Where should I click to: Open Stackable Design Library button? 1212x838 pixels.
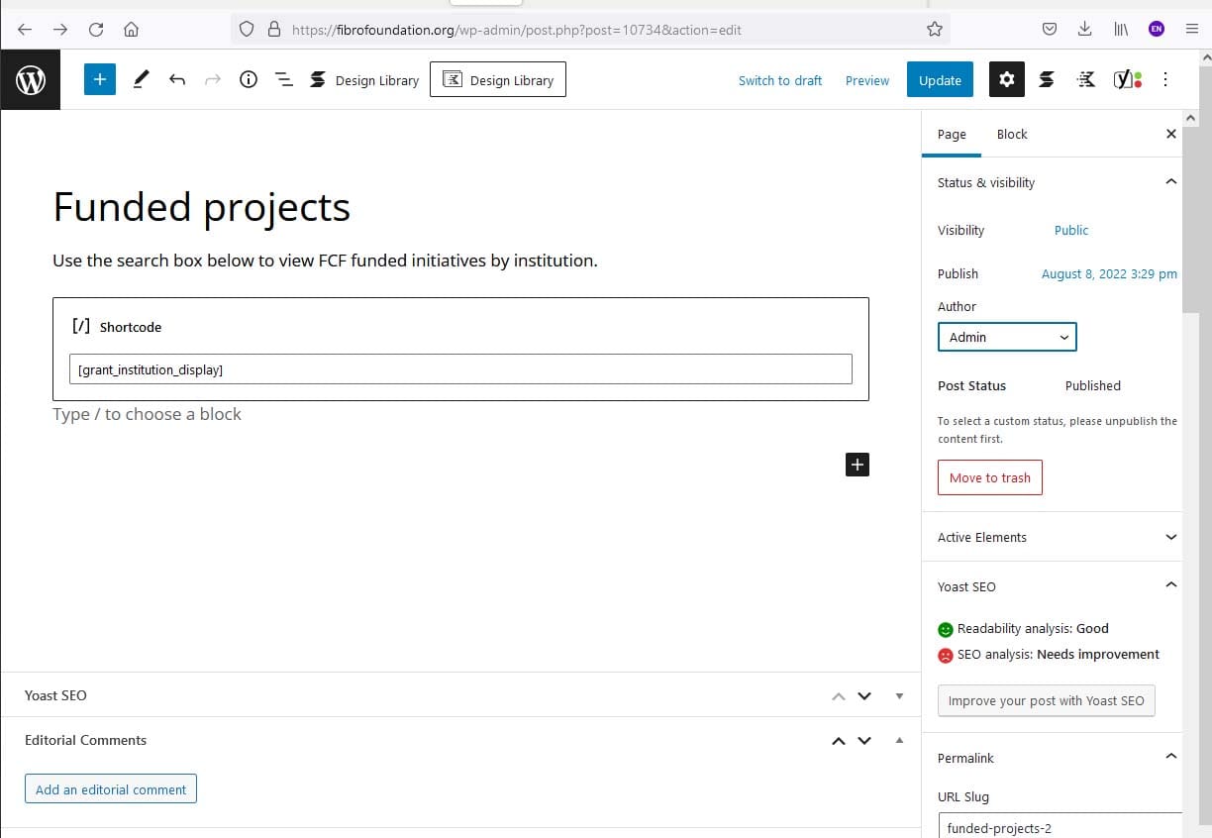click(x=364, y=80)
